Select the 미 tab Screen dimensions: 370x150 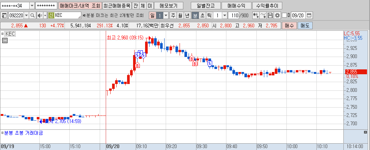tap(150, 5)
